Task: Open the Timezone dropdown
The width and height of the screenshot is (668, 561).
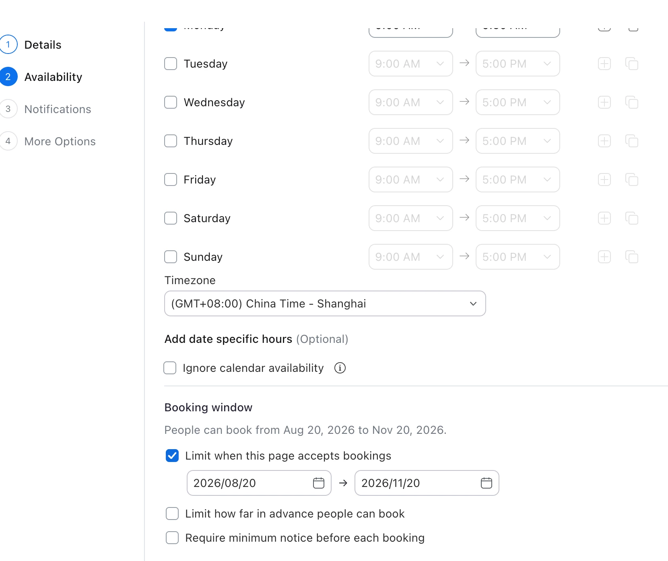Action: pos(325,303)
